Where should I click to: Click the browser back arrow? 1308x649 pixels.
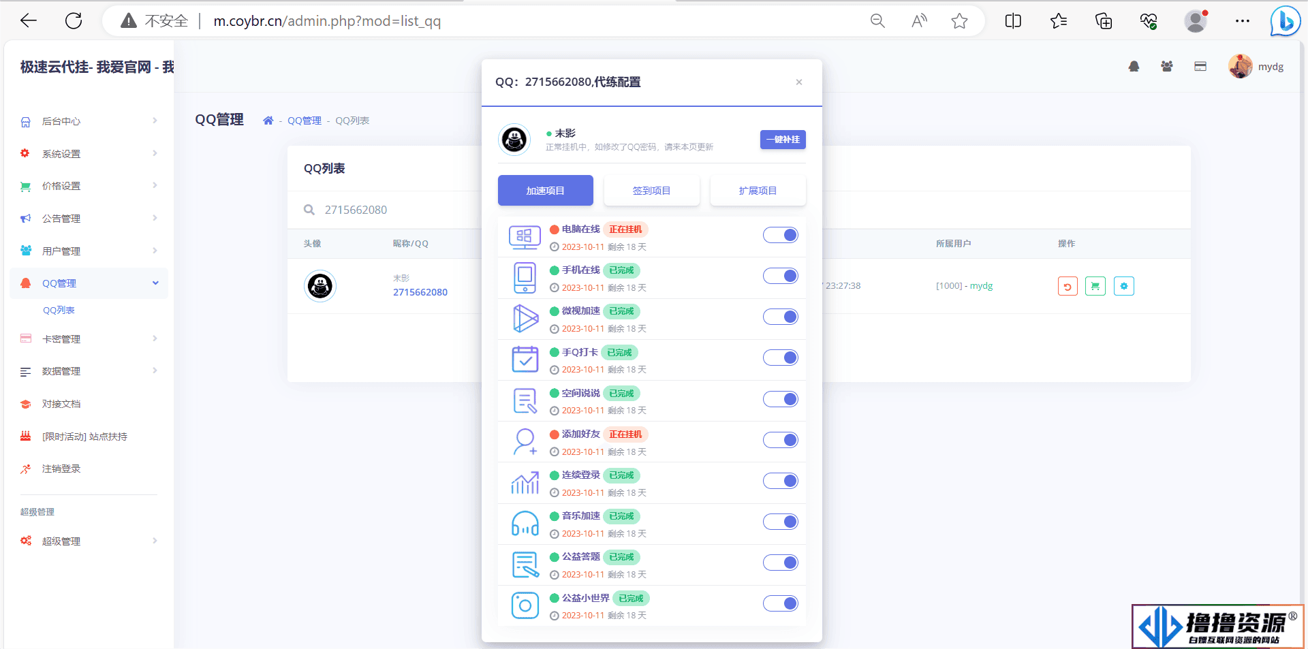[29, 21]
